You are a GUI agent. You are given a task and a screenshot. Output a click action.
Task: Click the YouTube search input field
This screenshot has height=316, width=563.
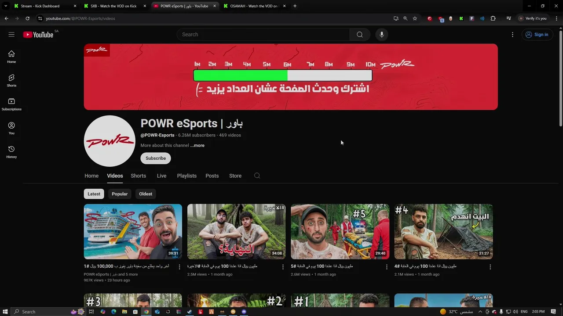[263, 35]
